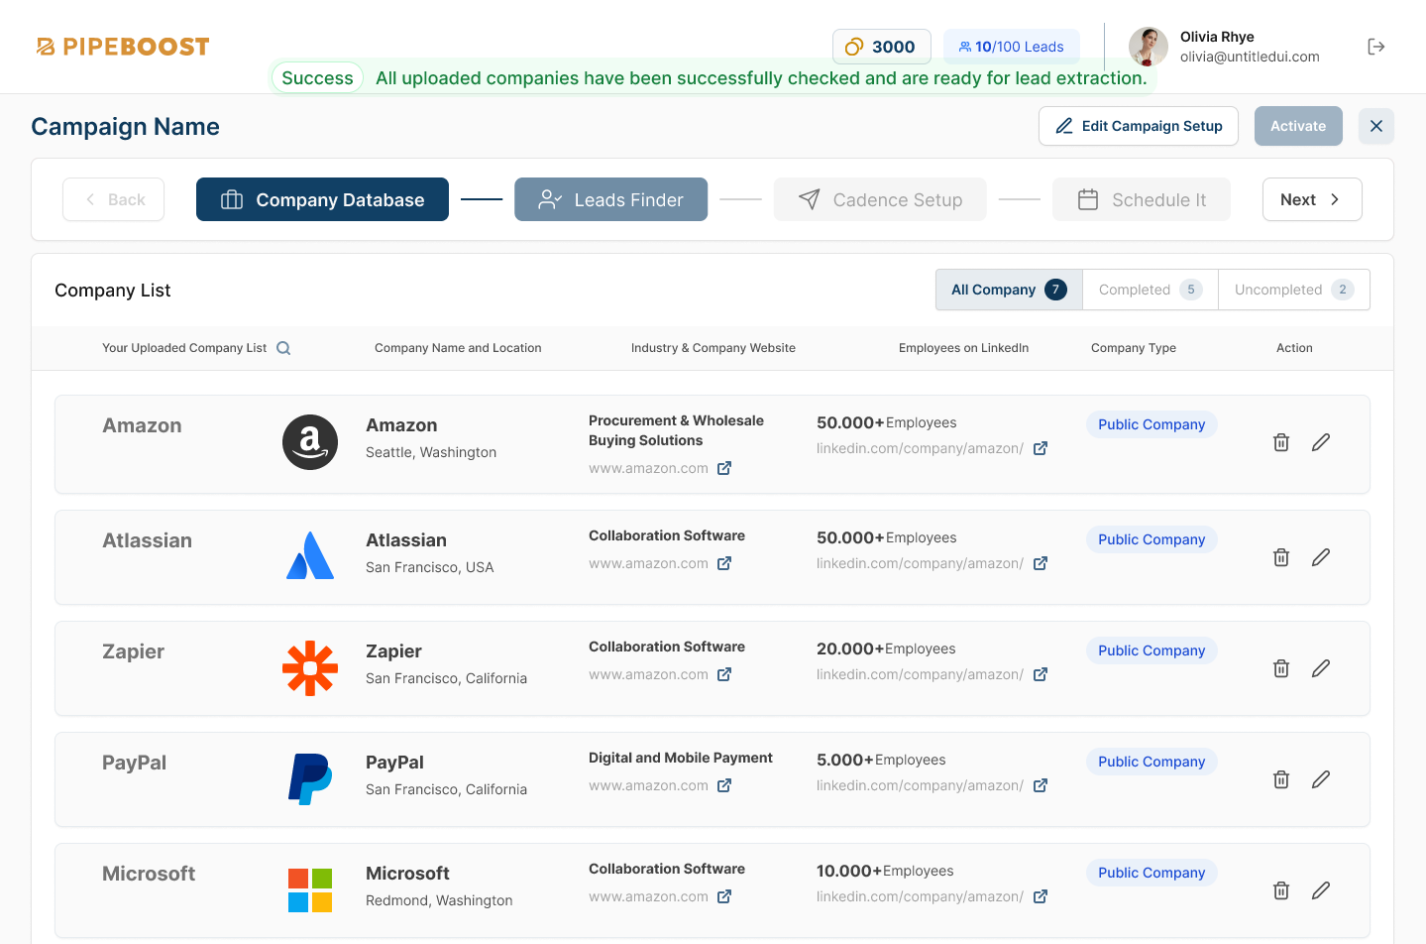1426x944 pixels.
Task: Open Microsoft website external link icon
Action: [x=724, y=896]
